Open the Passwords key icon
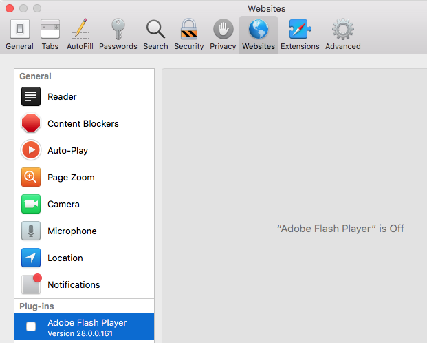Image resolution: width=427 pixels, height=343 pixels. 118,29
